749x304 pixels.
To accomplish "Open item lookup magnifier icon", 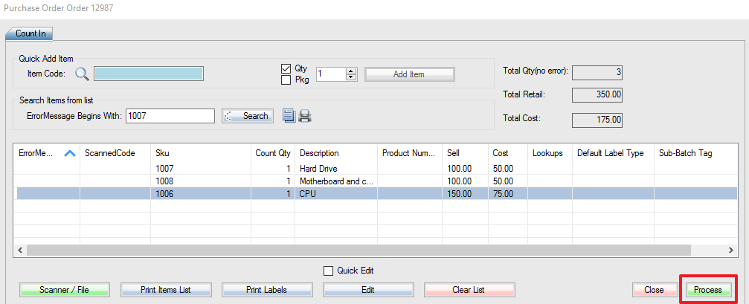I will point(82,74).
